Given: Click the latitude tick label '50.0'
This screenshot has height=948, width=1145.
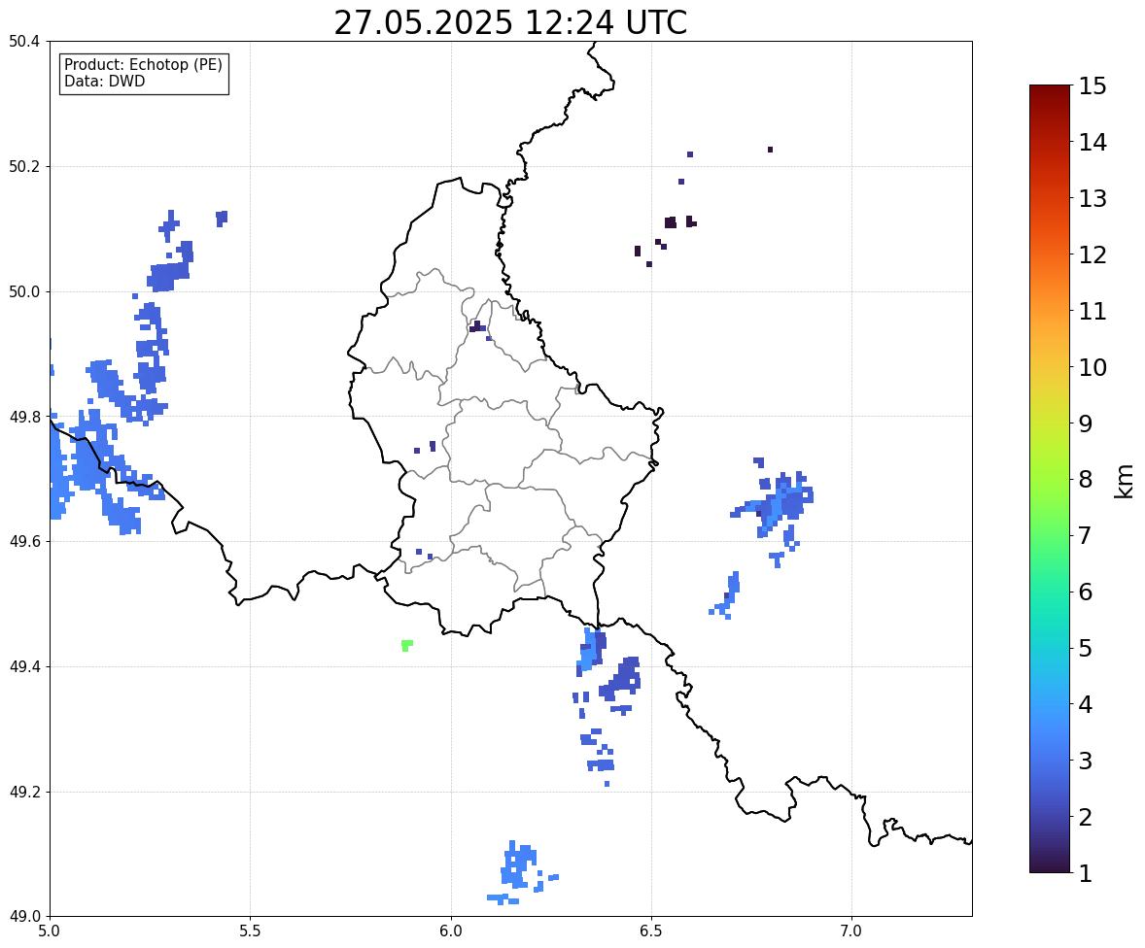Looking at the screenshot, I should (23, 292).
